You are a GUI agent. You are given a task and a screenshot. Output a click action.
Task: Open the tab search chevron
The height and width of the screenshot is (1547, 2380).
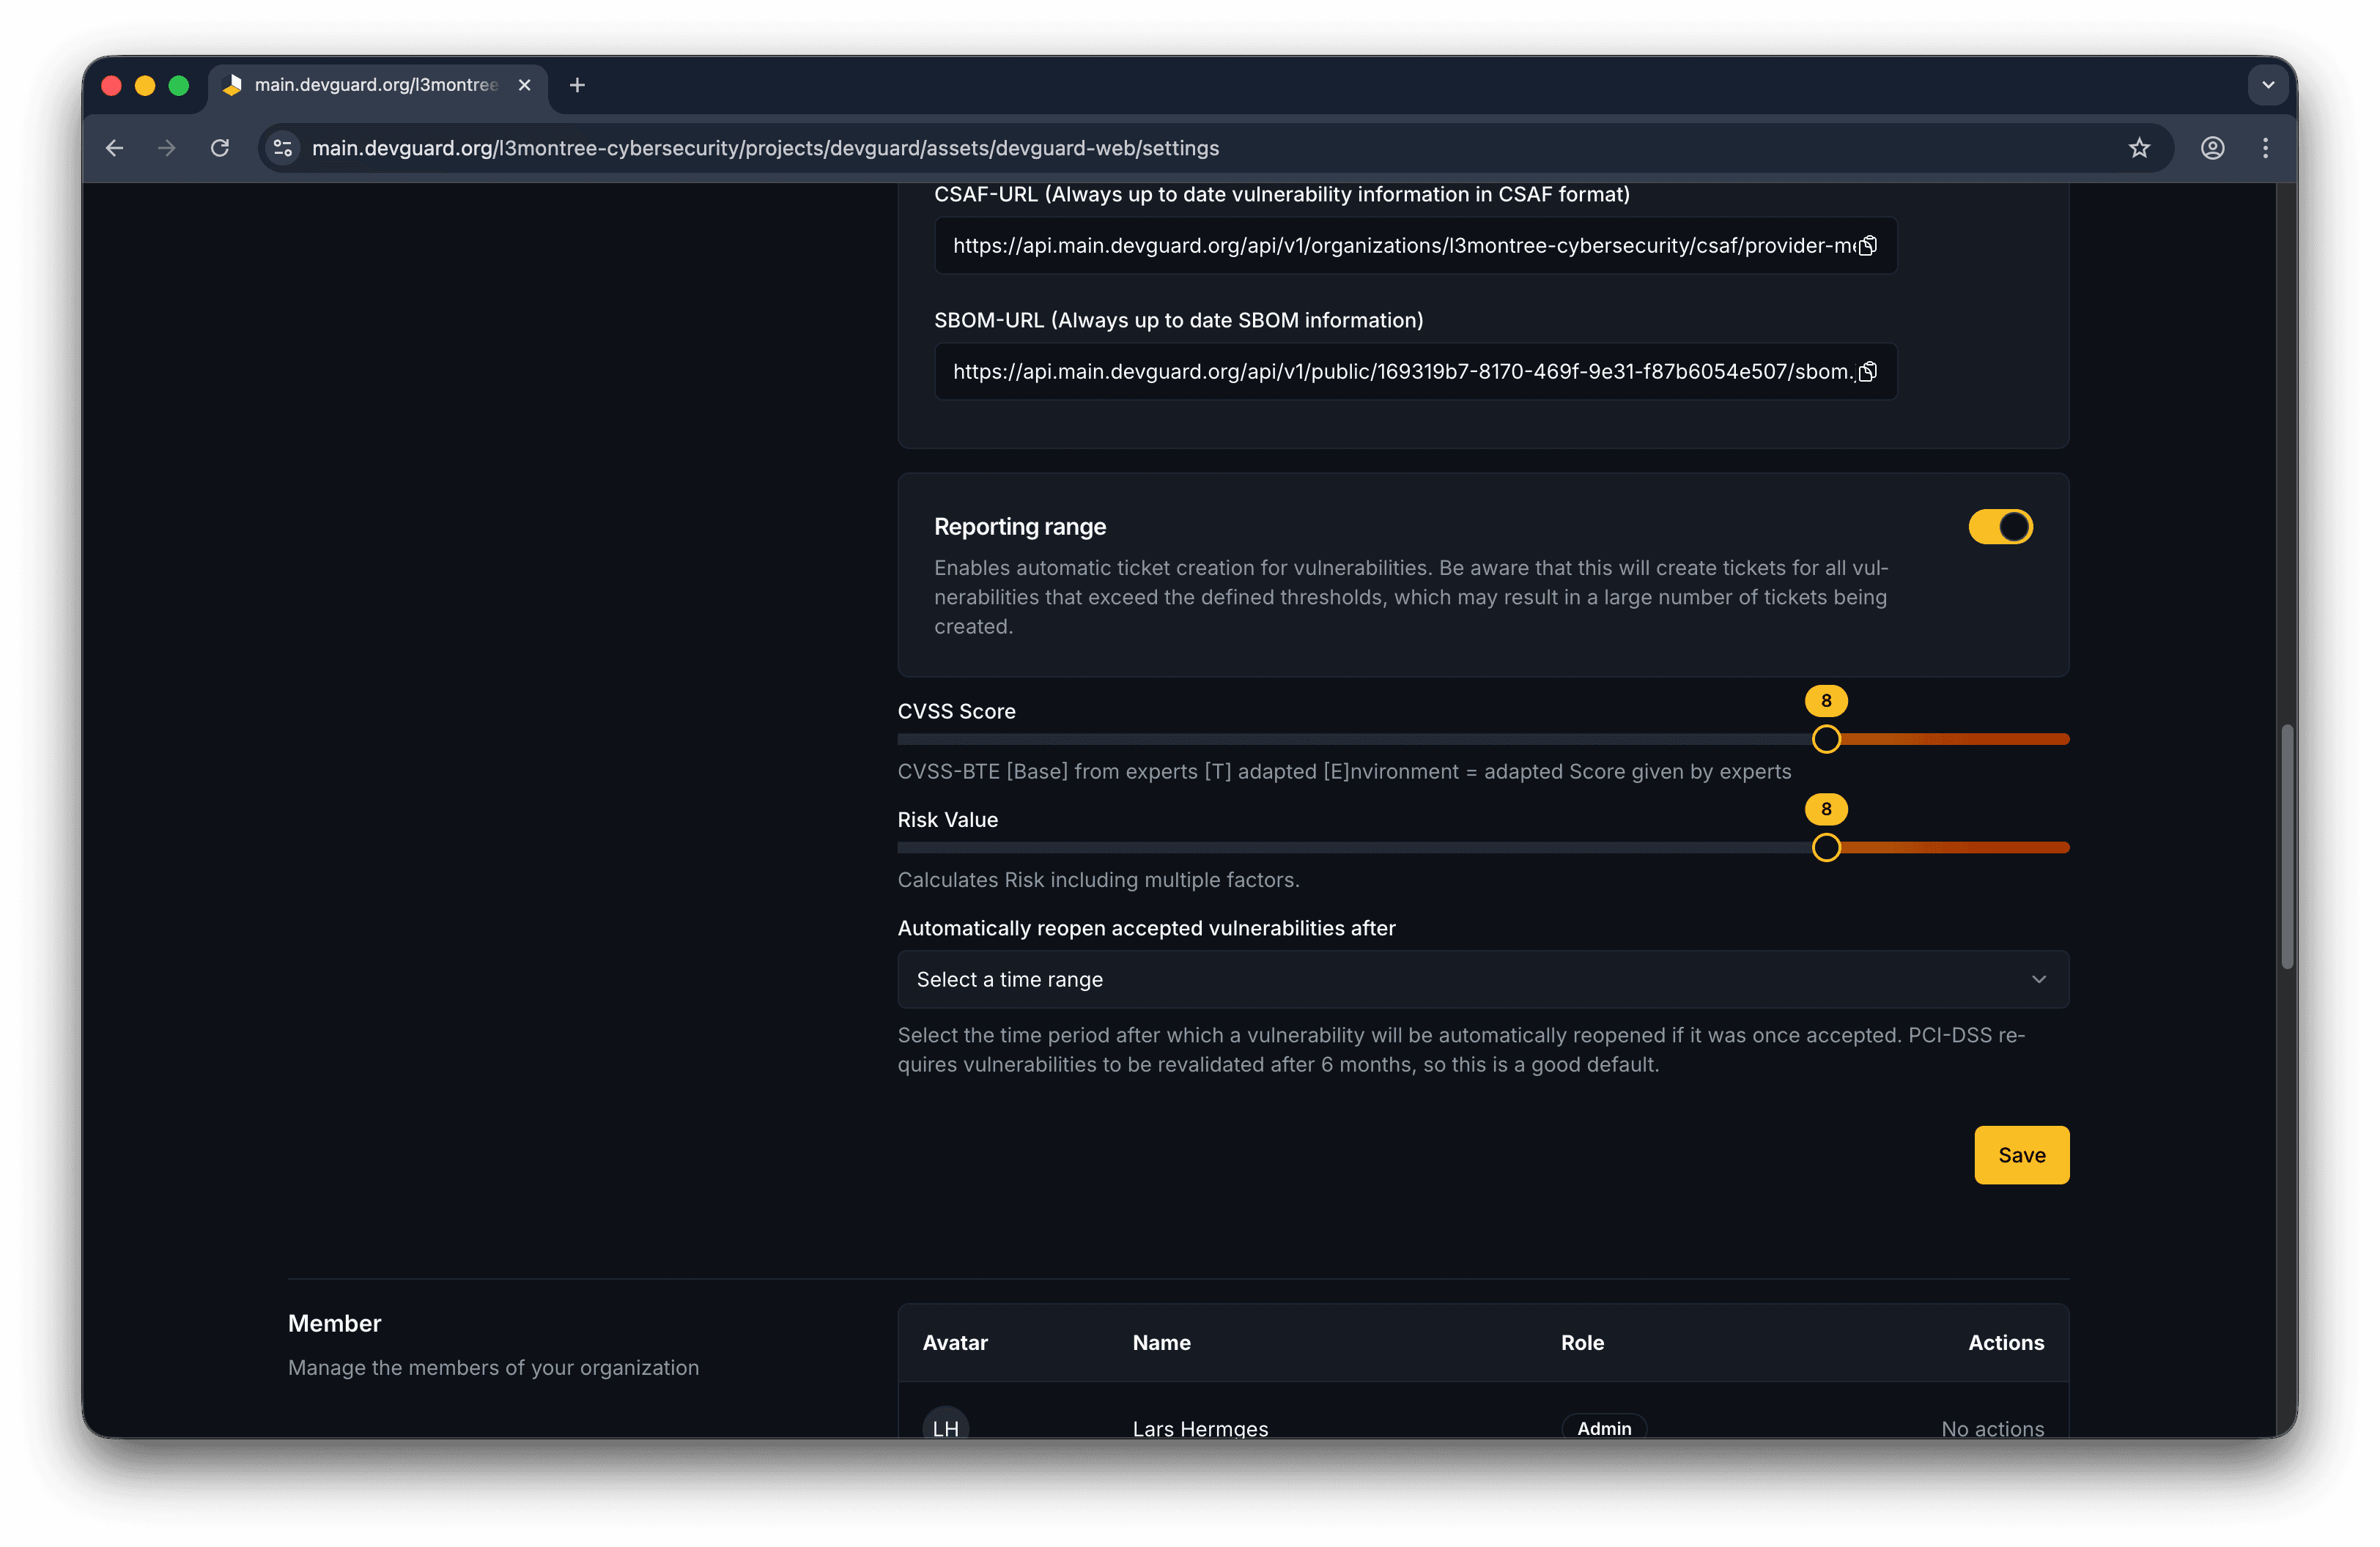click(2267, 85)
